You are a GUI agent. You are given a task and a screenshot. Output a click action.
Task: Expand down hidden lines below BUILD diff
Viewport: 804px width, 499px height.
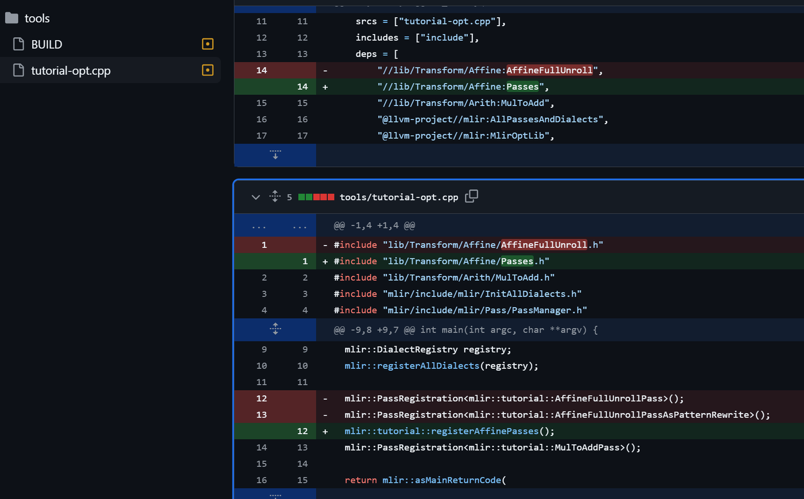tap(275, 155)
